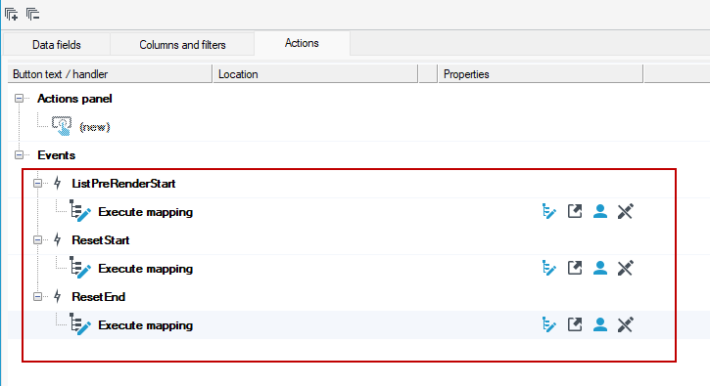The width and height of the screenshot is (710, 386).
Task: Delete the ResetStart Execute mapping action
Action: pos(626,268)
